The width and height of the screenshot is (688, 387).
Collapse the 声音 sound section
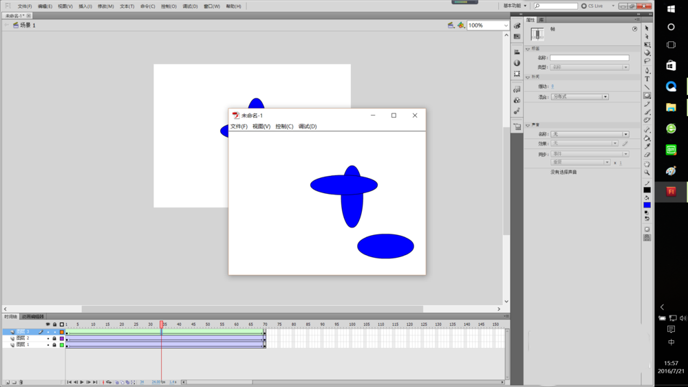pyautogui.click(x=528, y=125)
